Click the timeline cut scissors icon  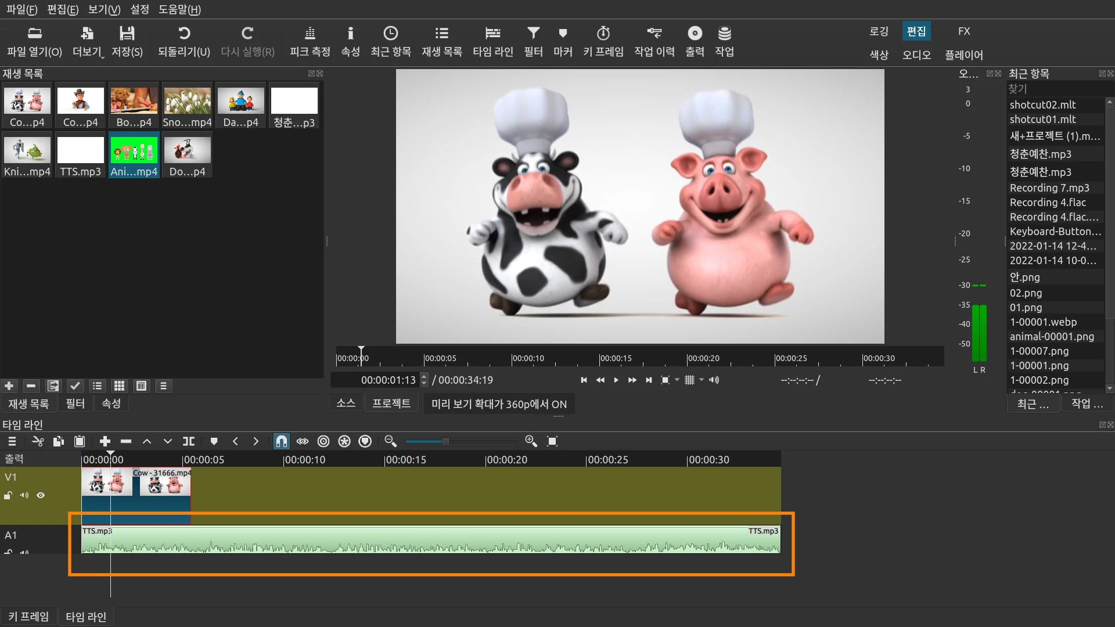(x=38, y=441)
